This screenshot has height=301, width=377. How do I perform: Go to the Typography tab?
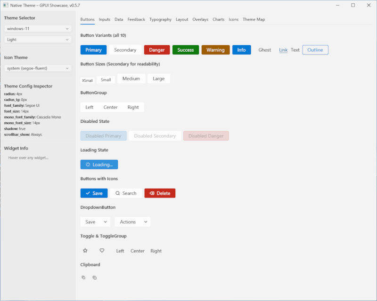(x=160, y=19)
